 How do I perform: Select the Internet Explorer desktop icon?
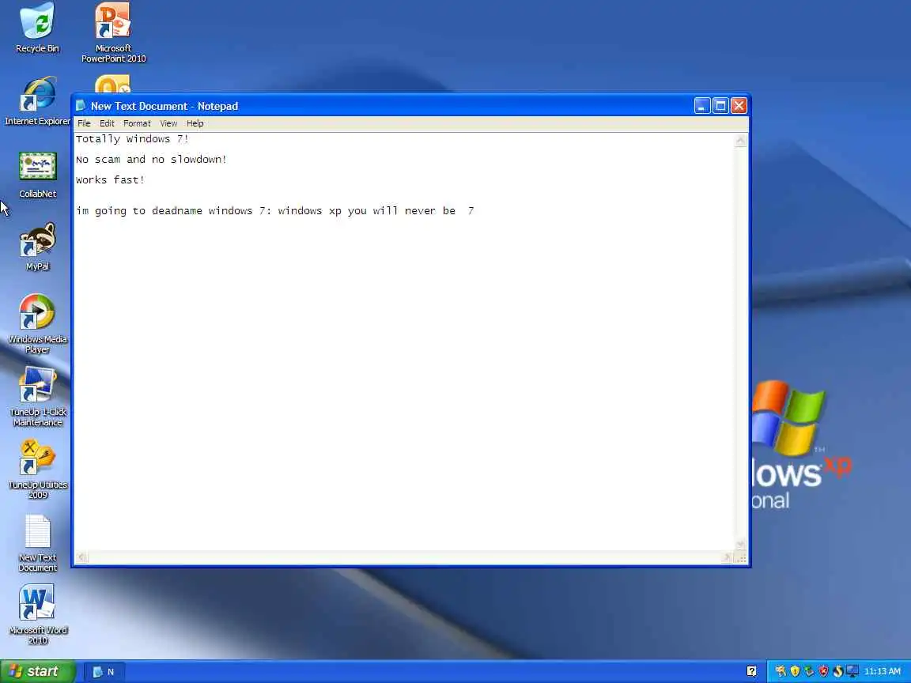[37, 100]
